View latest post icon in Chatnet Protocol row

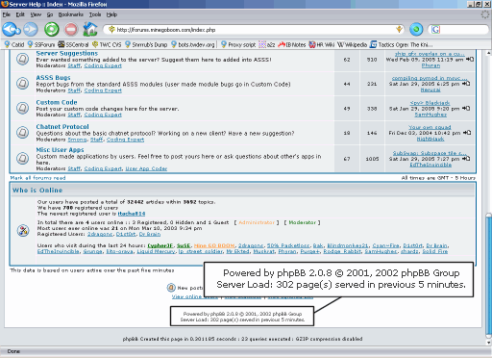[467, 133]
